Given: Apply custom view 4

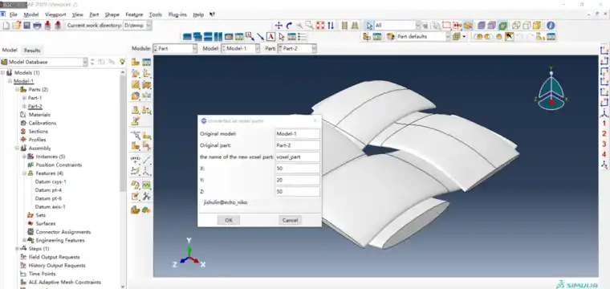Looking at the screenshot, I should tap(604, 154).
